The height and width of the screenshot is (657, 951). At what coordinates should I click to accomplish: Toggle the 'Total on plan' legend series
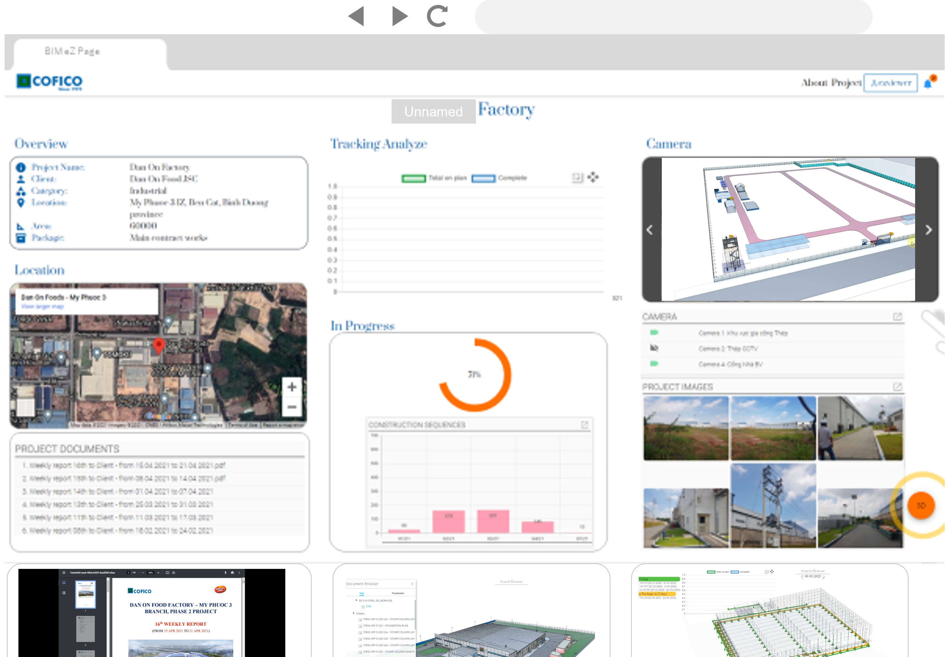coord(414,178)
